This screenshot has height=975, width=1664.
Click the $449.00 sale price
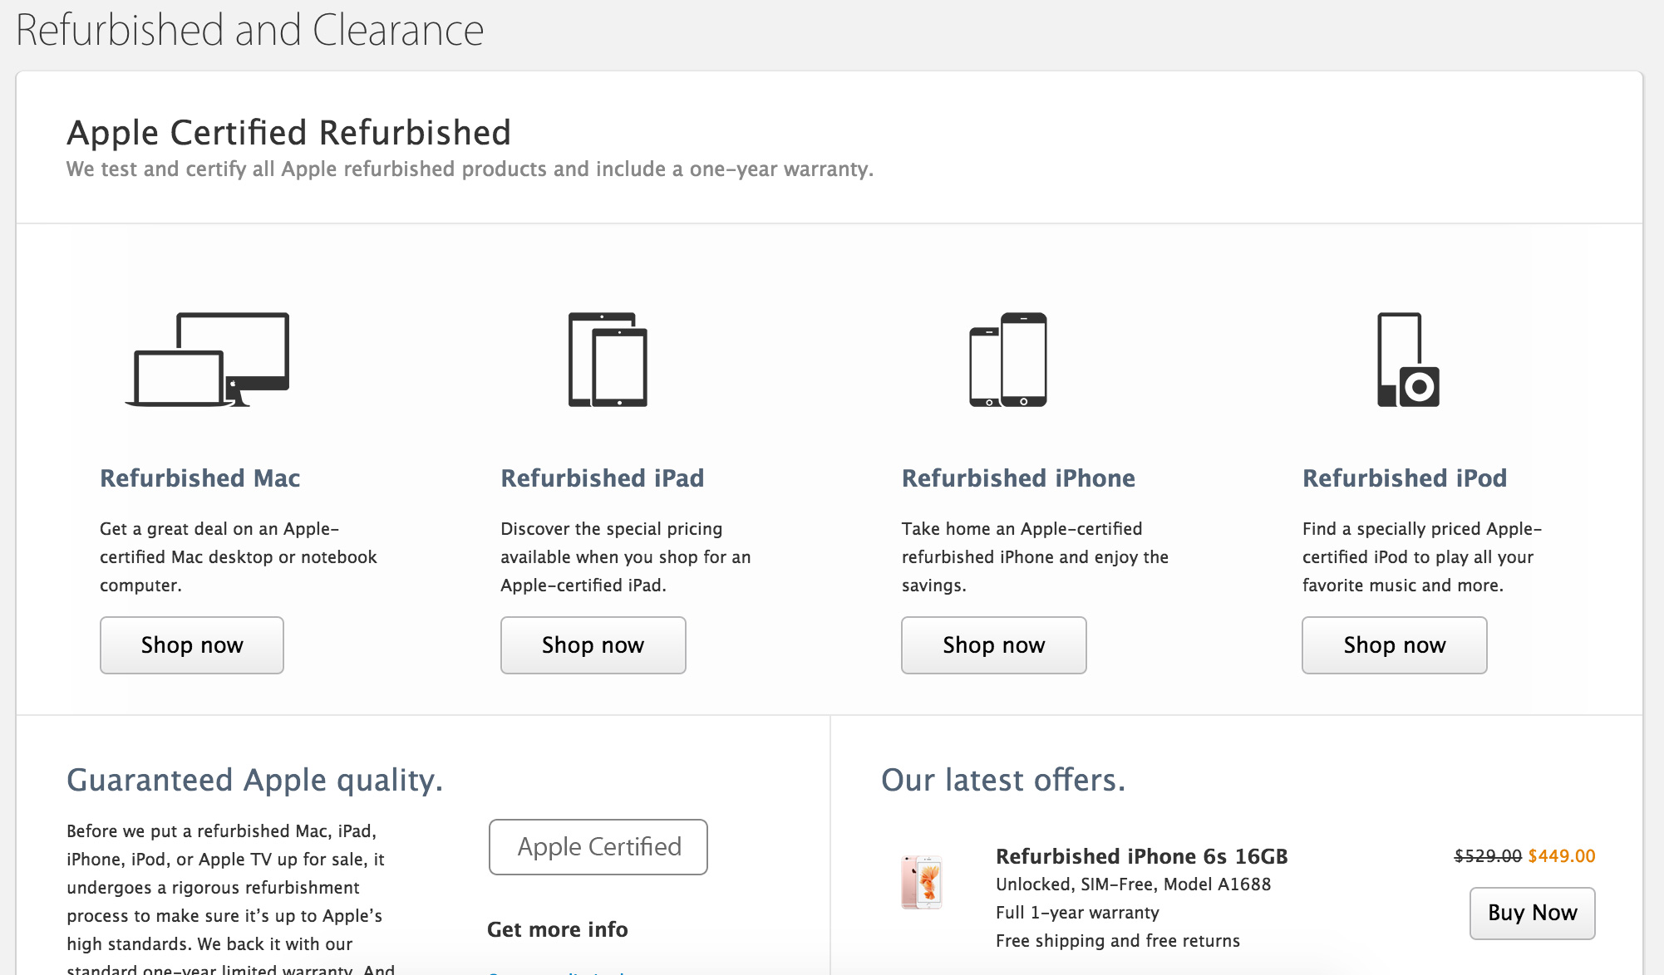click(1562, 856)
